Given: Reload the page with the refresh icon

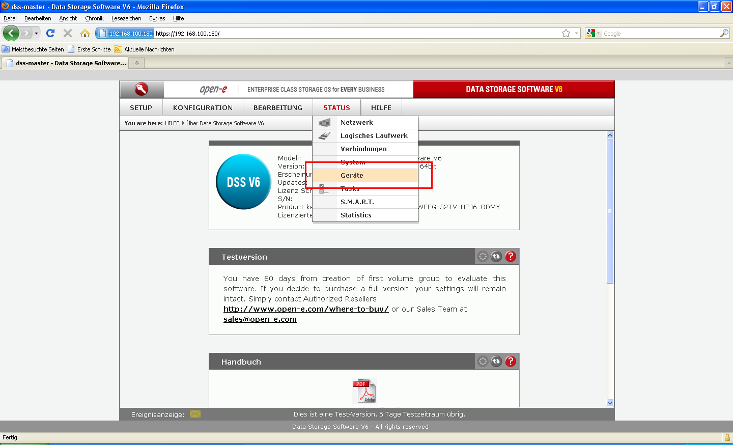Looking at the screenshot, I should pyautogui.click(x=50, y=33).
